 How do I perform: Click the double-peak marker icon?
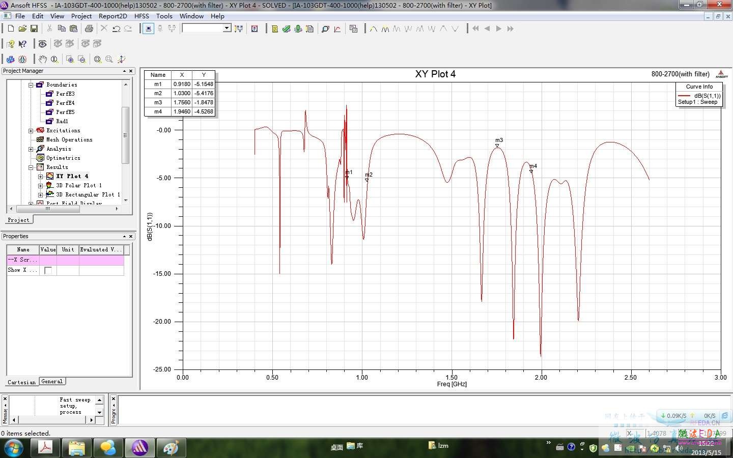tap(385, 29)
